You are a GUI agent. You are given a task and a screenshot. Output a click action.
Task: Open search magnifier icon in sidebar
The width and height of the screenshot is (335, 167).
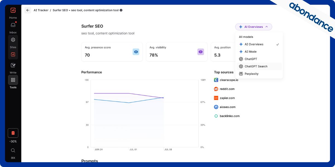coord(13,150)
